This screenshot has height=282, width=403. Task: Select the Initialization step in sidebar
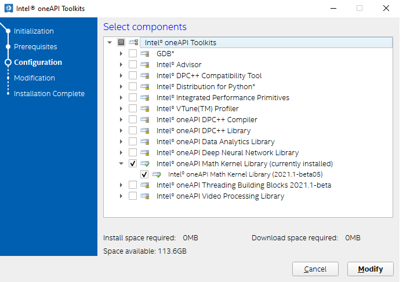coord(34,31)
